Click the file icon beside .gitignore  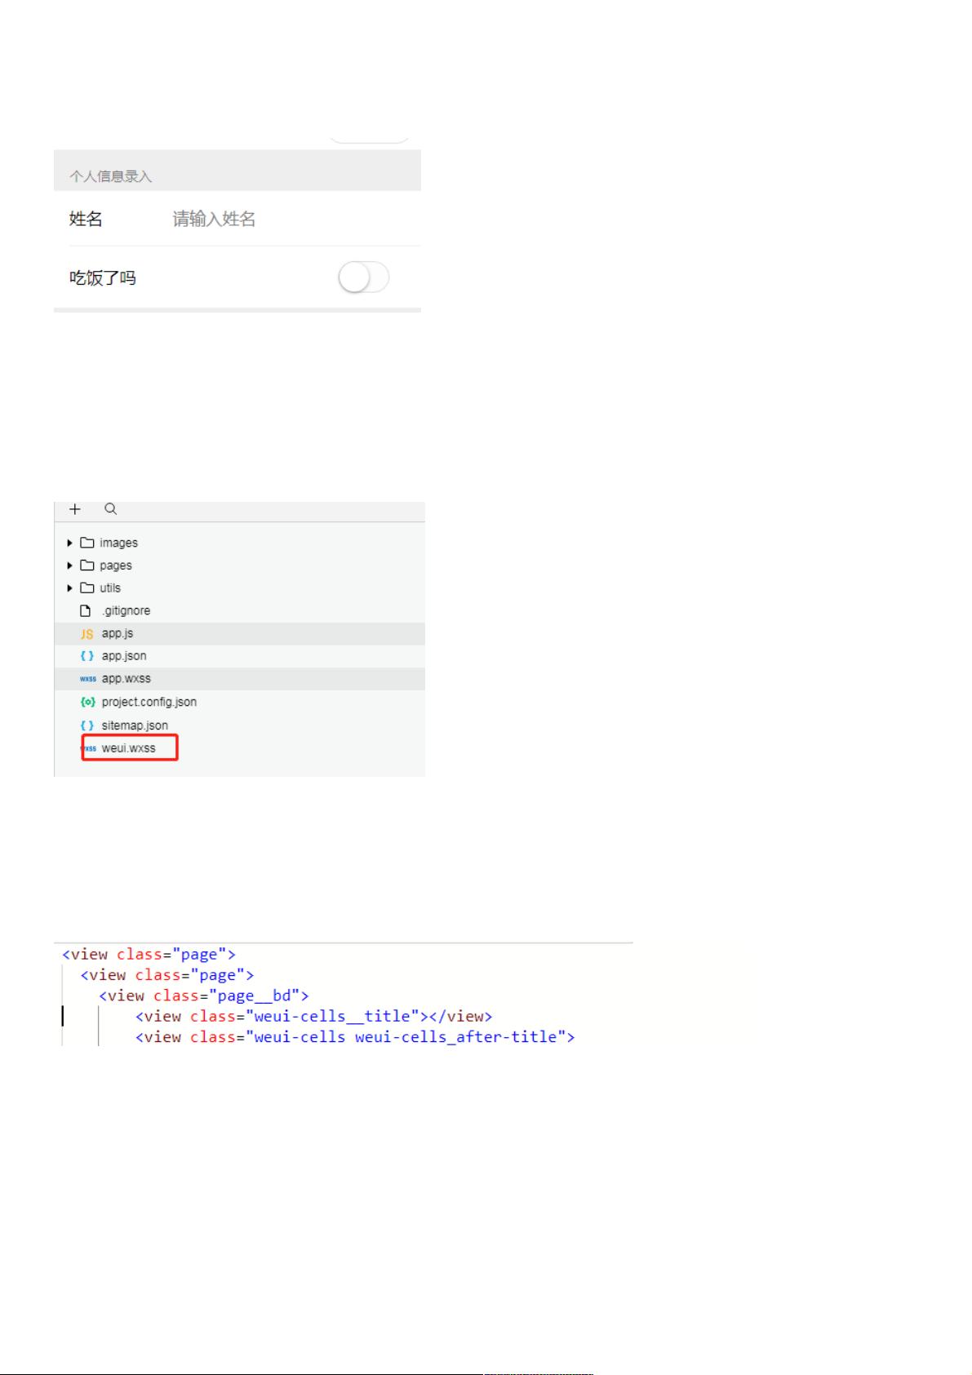pos(85,611)
